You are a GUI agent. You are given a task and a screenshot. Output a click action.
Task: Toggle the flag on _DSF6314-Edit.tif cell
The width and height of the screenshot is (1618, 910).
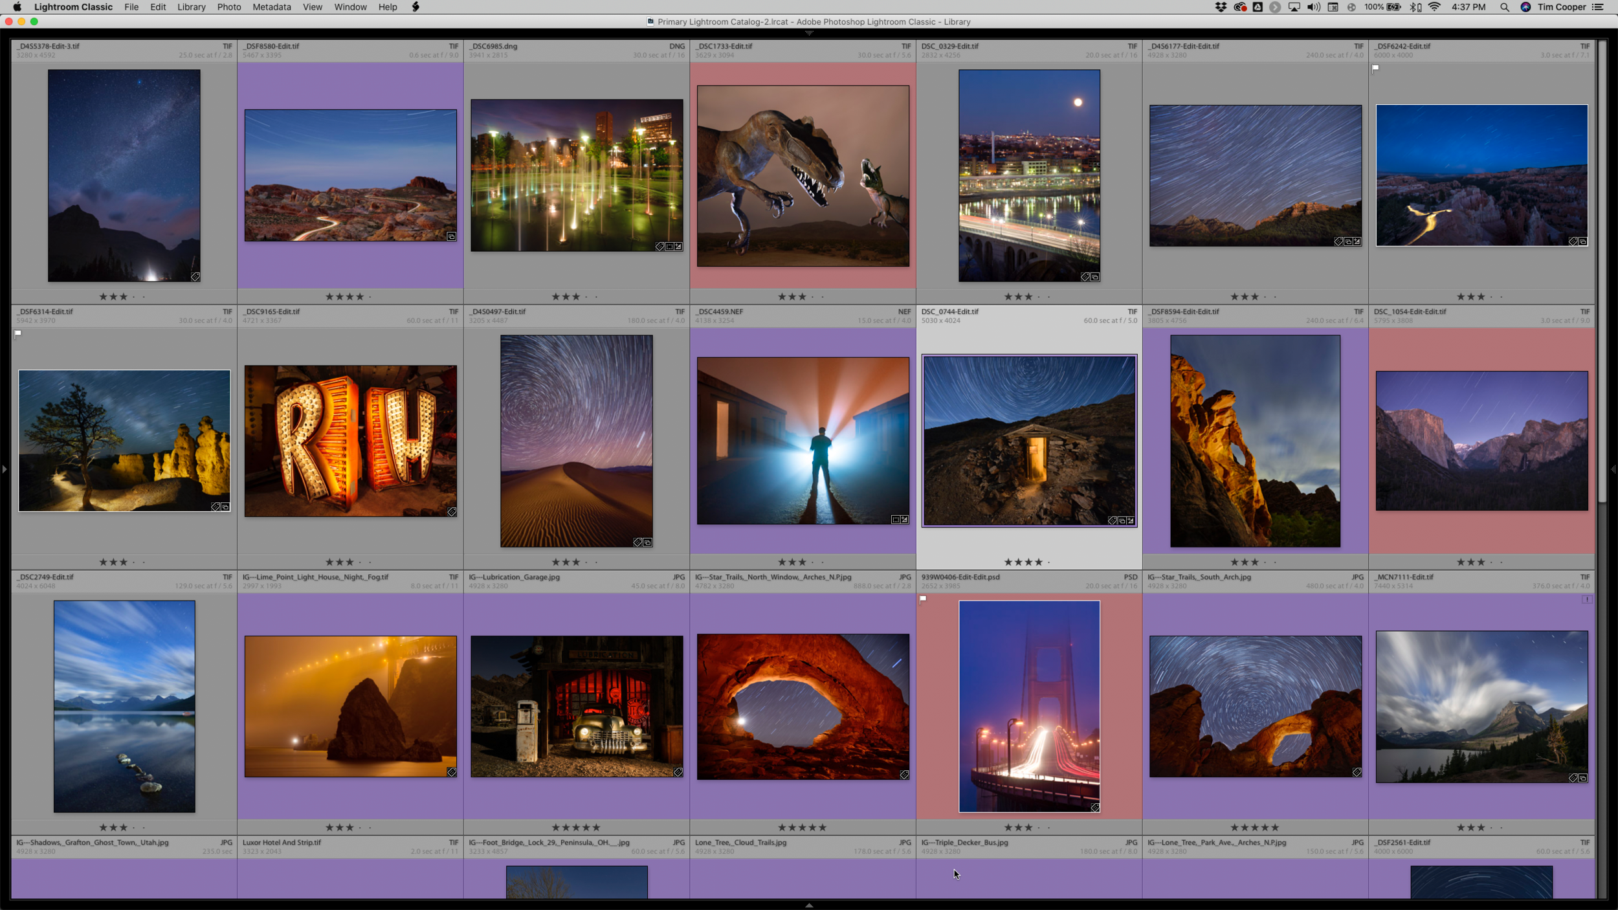pos(18,334)
